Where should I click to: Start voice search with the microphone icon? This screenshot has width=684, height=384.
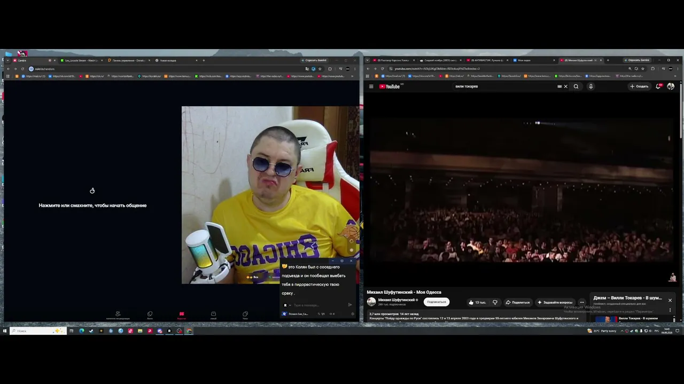590,86
